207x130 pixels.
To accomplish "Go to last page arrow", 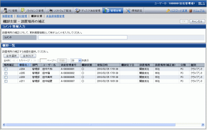I will pyautogui.click(x=35, y=61).
